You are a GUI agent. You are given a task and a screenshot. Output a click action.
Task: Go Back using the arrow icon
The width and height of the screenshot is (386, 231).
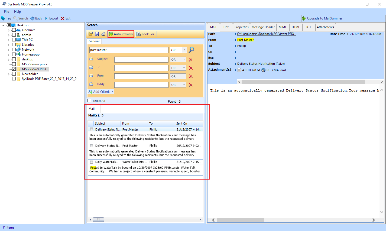point(32,18)
